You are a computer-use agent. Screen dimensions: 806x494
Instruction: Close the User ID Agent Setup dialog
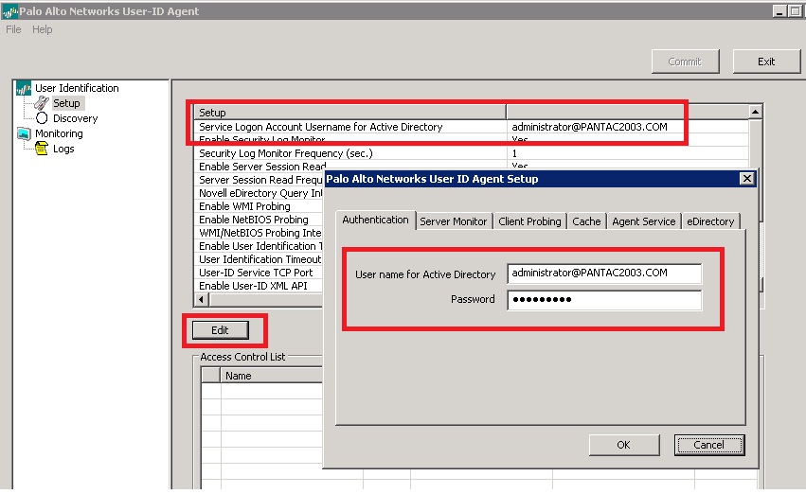(x=746, y=178)
